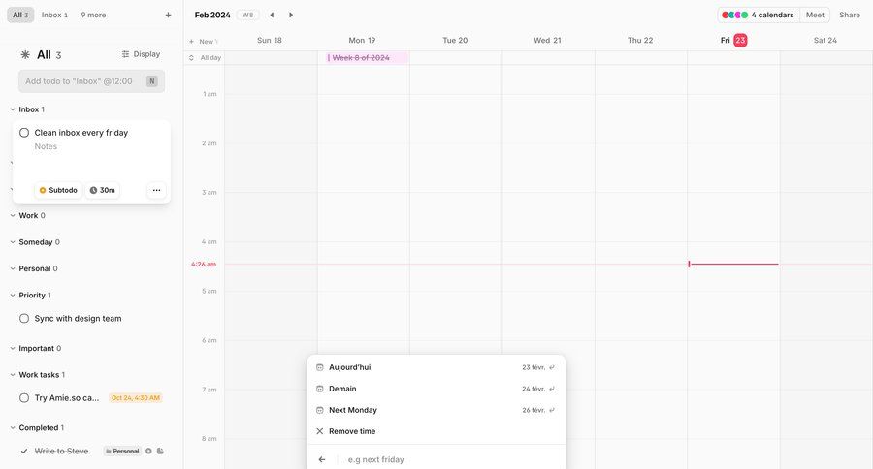The height and width of the screenshot is (469, 873).
Task: Add a Subtodo to Clean inbox every friday
Action: click(58, 190)
